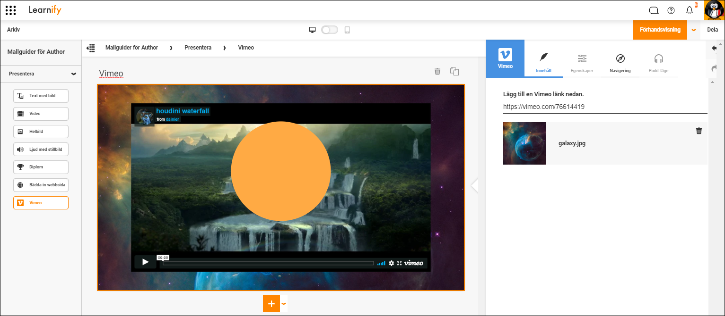Delete the page with trash icon

pyautogui.click(x=437, y=71)
